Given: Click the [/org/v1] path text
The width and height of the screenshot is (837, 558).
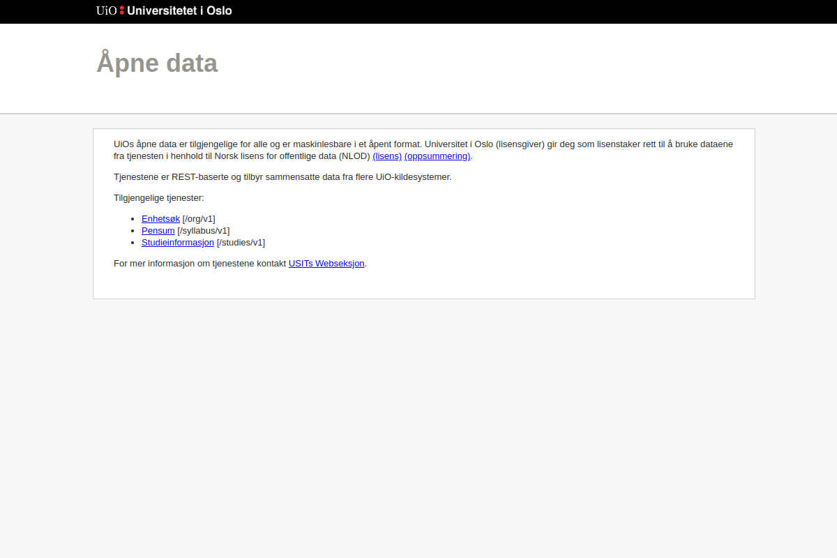Looking at the screenshot, I should tap(199, 218).
